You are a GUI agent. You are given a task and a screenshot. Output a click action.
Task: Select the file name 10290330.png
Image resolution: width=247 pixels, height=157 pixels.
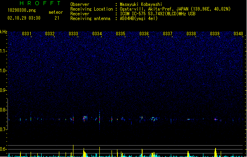click(x=22, y=10)
